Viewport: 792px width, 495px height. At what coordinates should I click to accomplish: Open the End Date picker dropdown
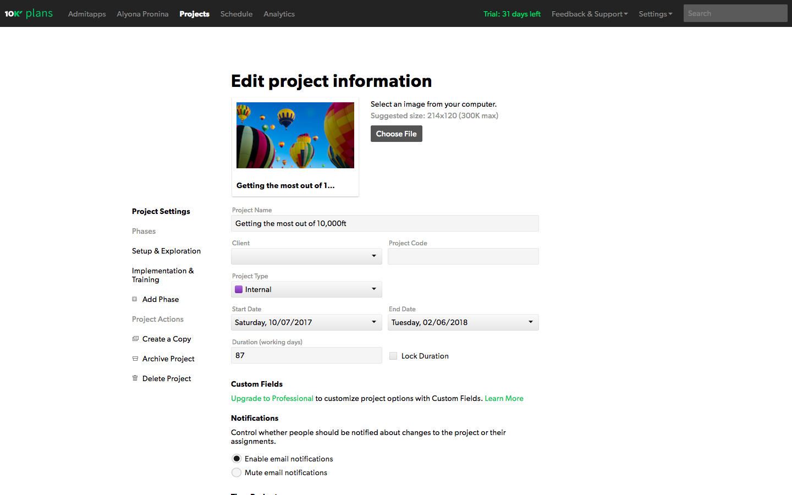(x=463, y=322)
